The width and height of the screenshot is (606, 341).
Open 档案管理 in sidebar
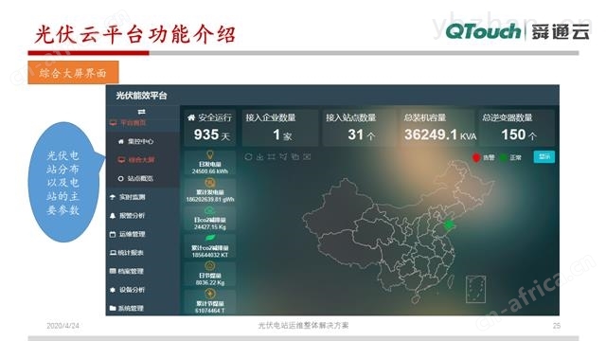pos(127,271)
